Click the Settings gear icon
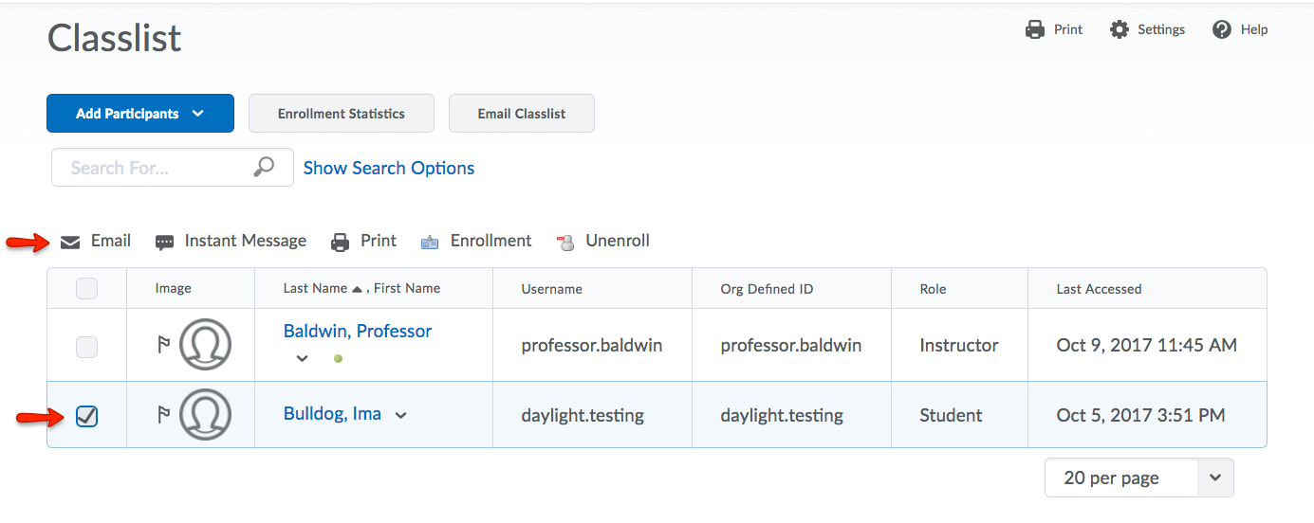Viewport: 1314px width, 523px height. tap(1120, 29)
